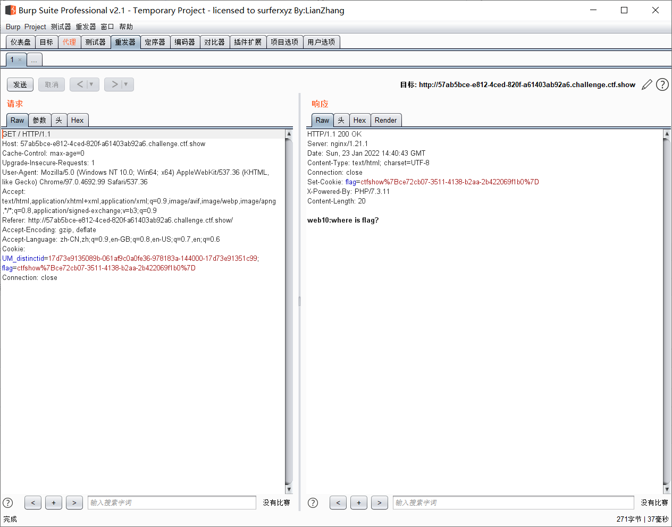The height and width of the screenshot is (527, 672).
Task: Click the back history arrow button
Action: (80, 84)
